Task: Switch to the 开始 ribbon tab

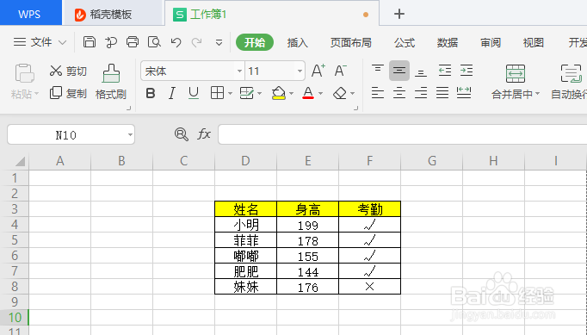Action: click(x=255, y=42)
